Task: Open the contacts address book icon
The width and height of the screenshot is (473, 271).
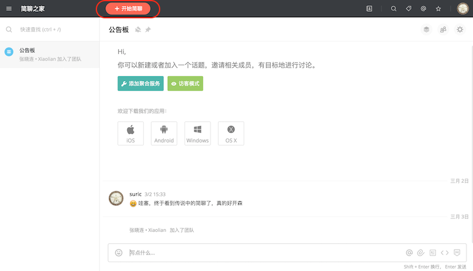Action: pyautogui.click(x=370, y=9)
